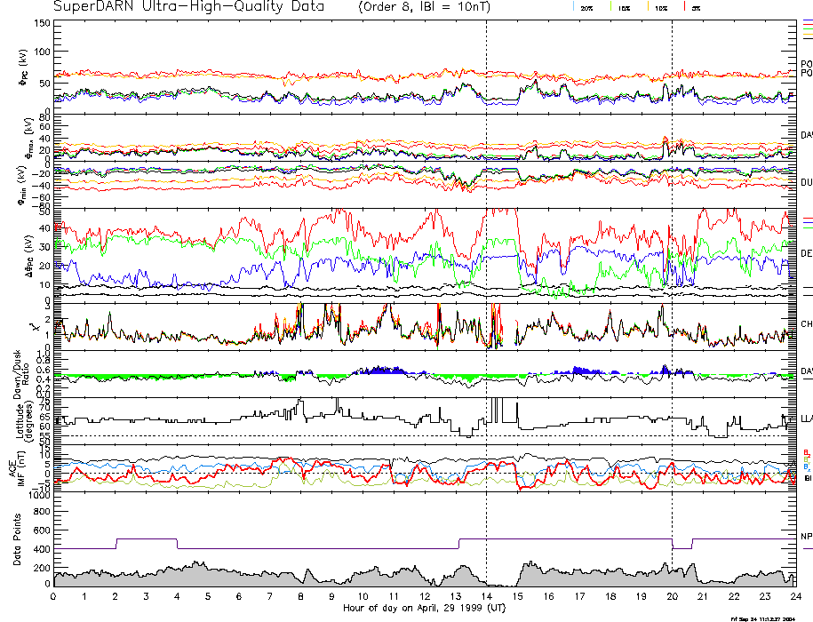Click the 'Hour of day on April, 29 1999 (UT)' caption

[x=424, y=608]
